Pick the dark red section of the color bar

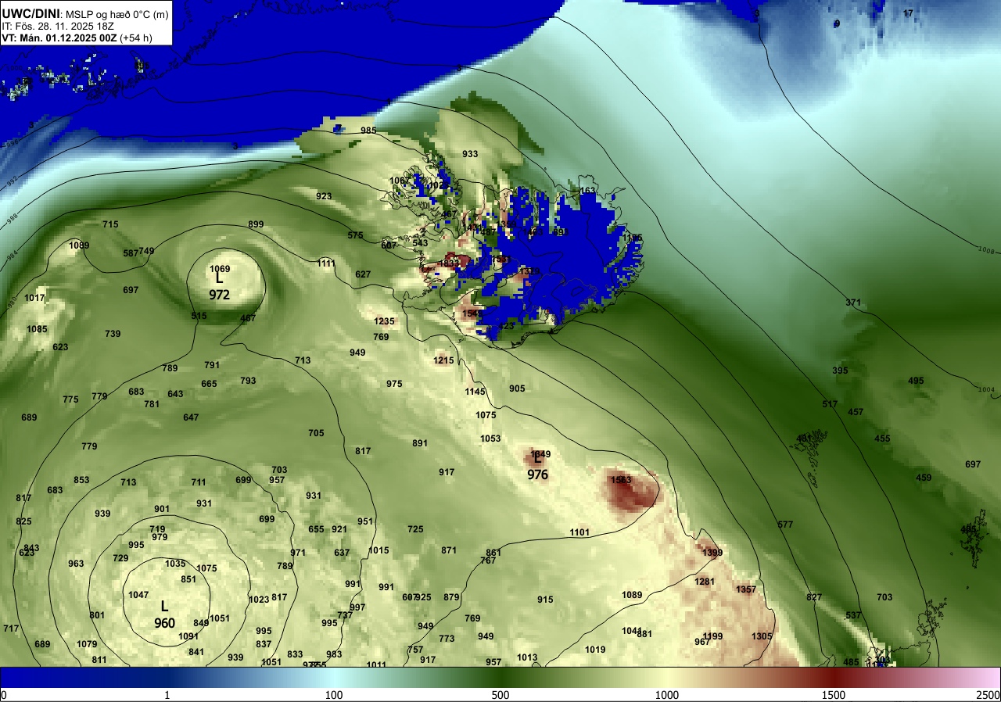(x=834, y=677)
